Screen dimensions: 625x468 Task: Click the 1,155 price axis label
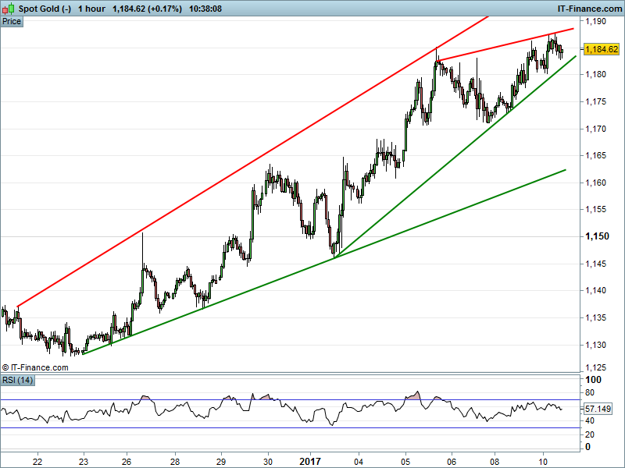coord(595,209)
